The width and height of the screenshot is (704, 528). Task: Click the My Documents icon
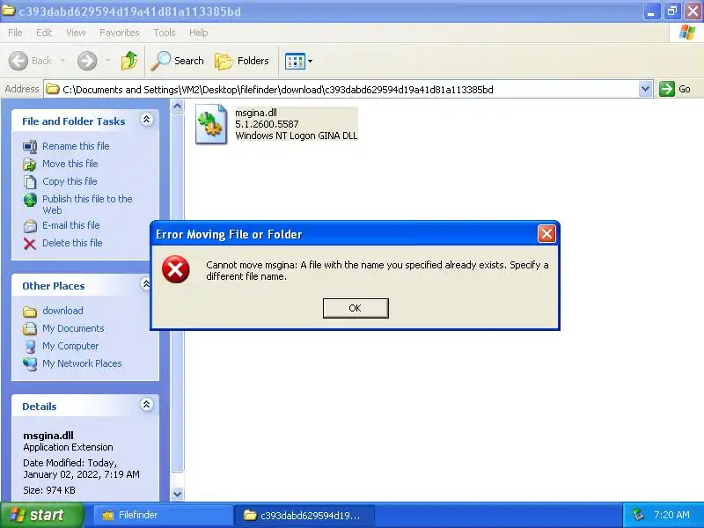click(30, 328)
